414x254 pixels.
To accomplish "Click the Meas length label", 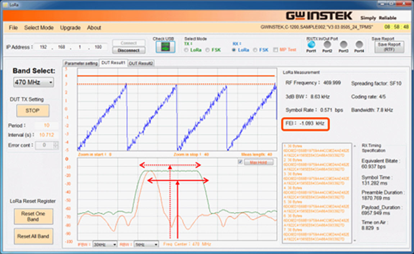I will (256, 154).
